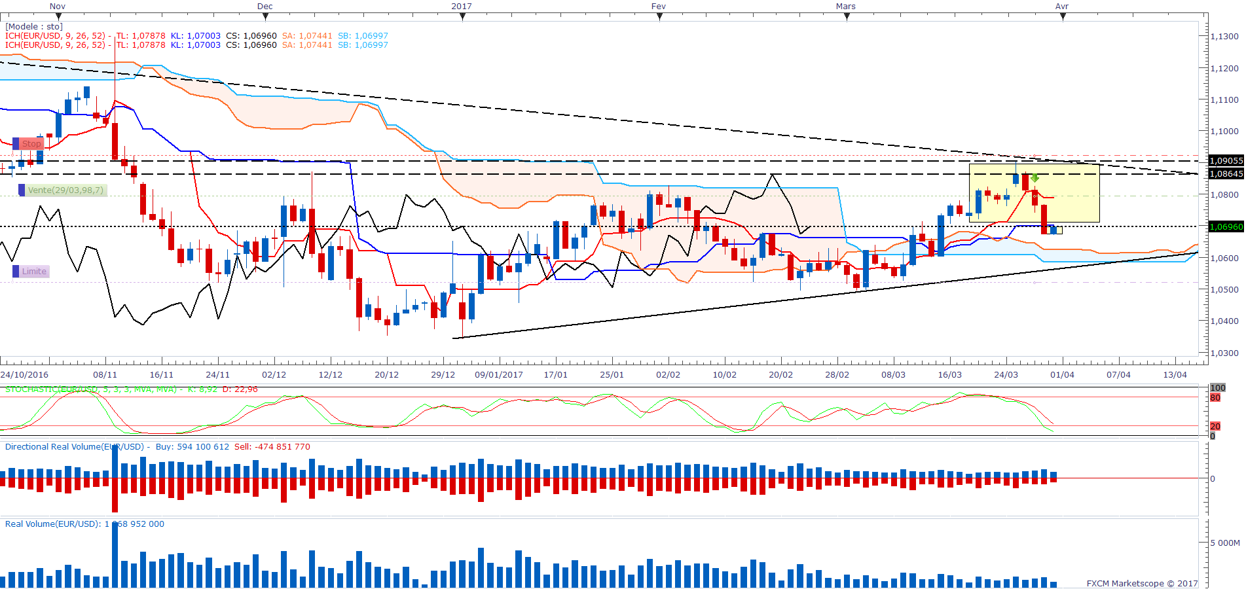Select the Fev month marker
The image size is (1246, 589).
pos(659,7)
